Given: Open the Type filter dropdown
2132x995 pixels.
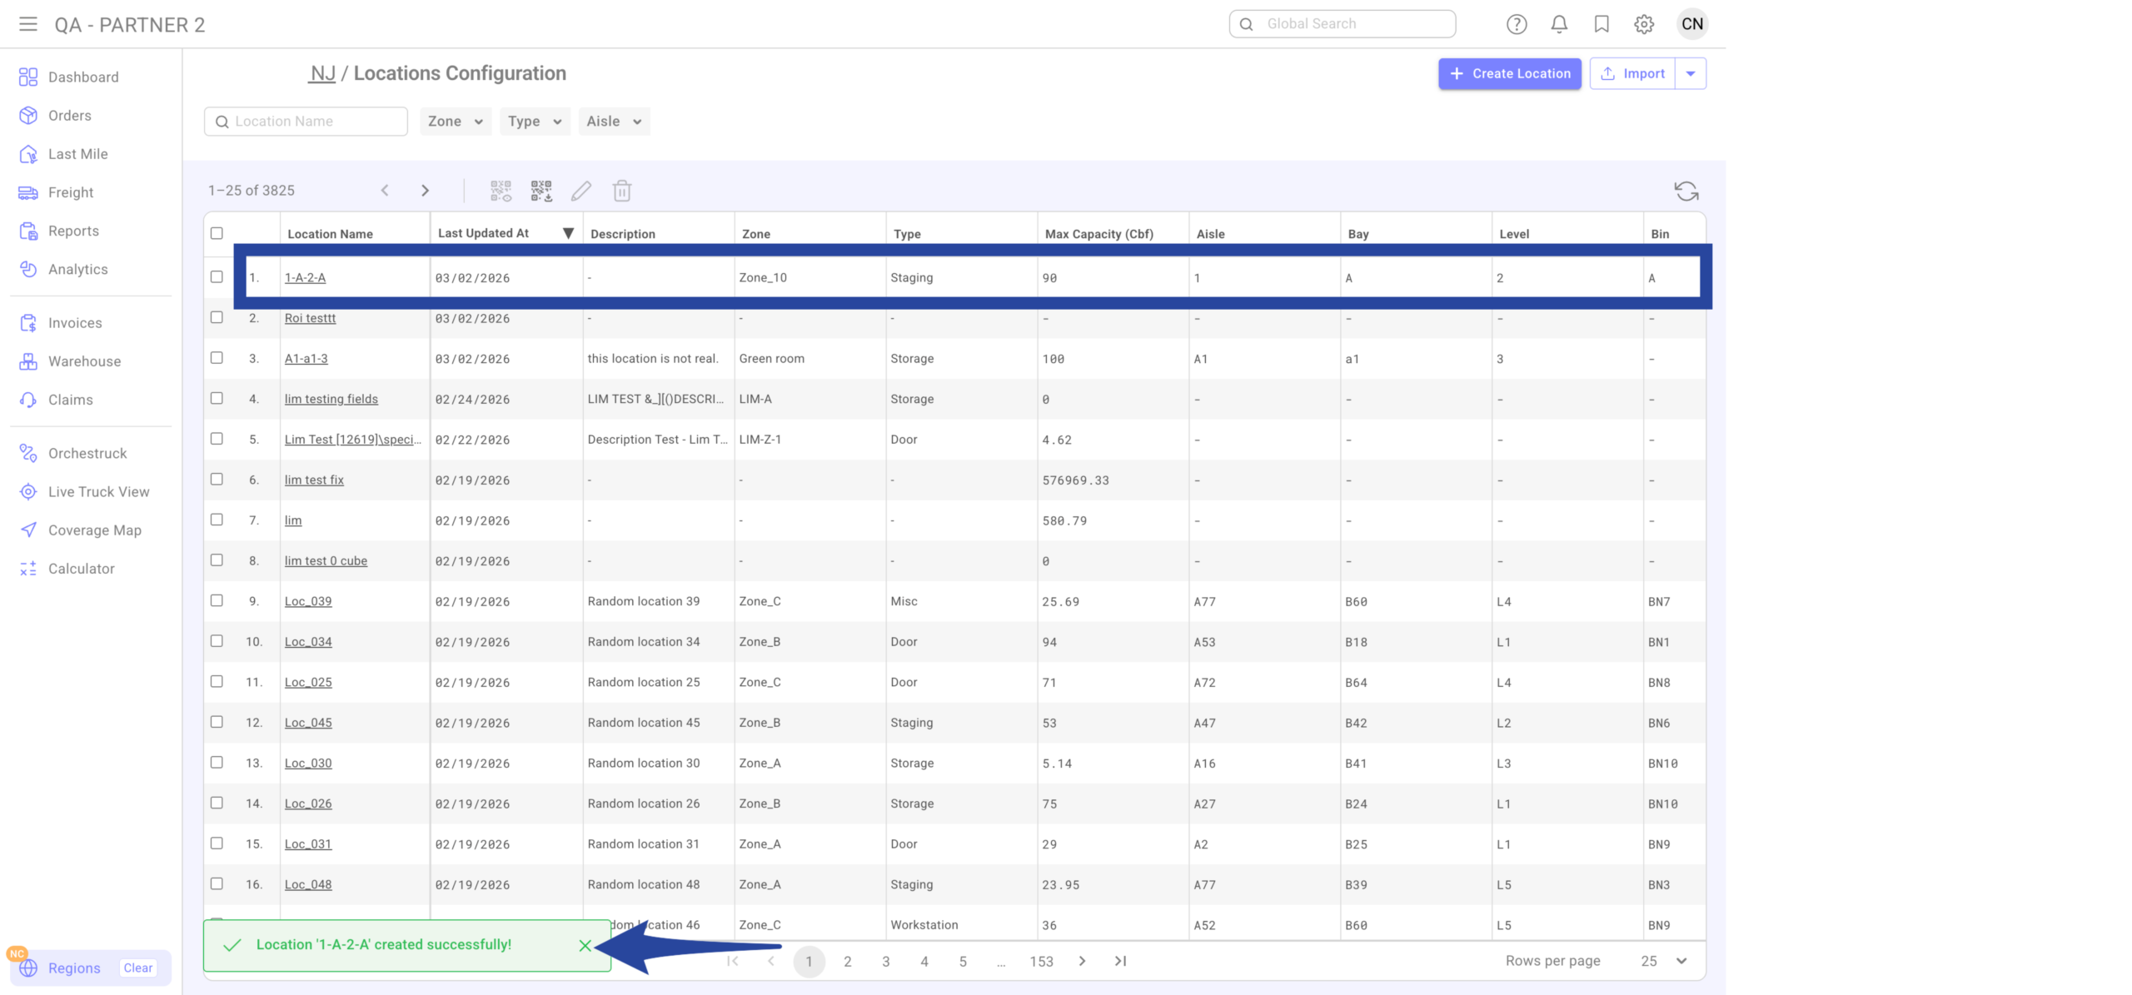Looking at the screenshot, I should (534, 122).
